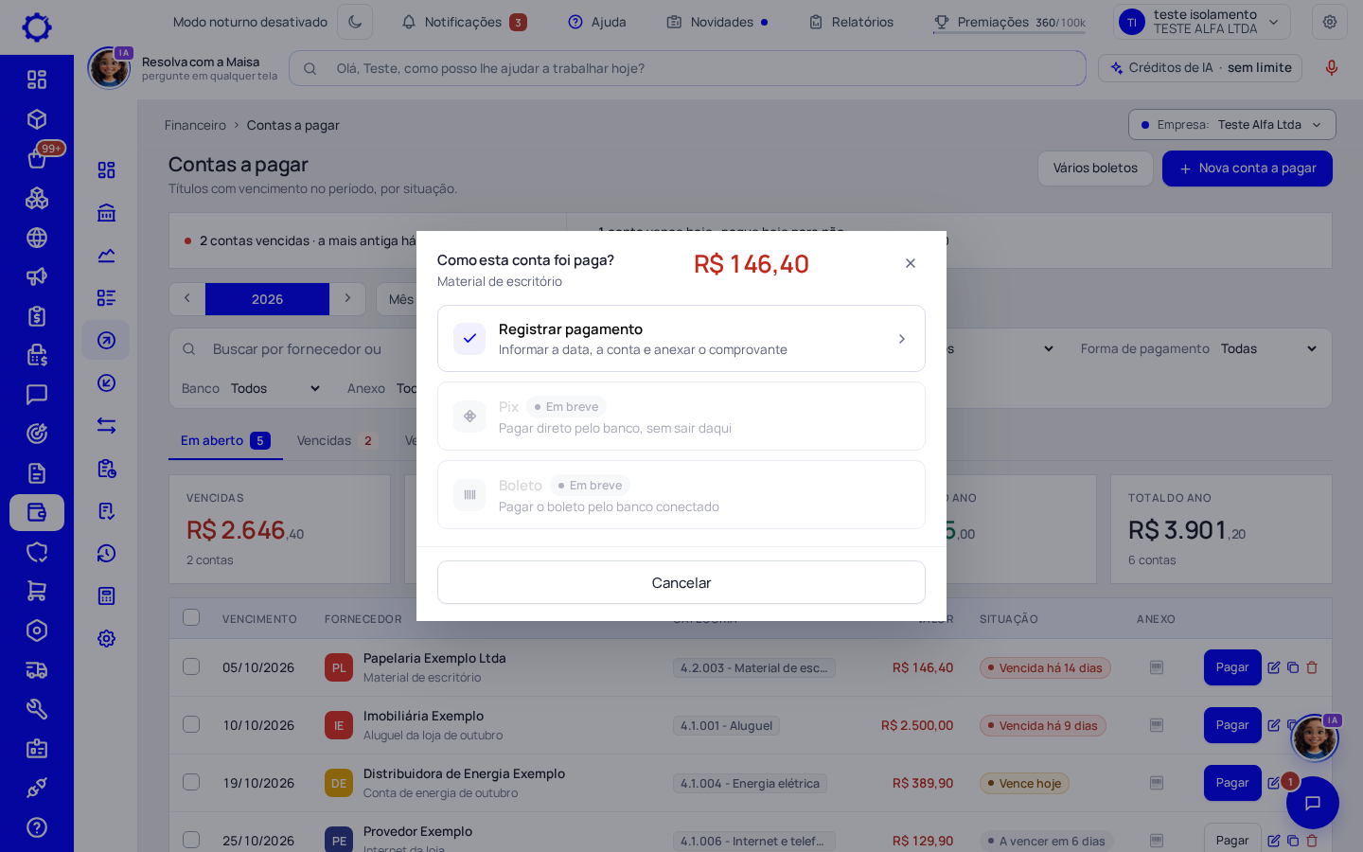Go to next year with right chevron
Screen dimensions: 1363x852
click(347, 299)
